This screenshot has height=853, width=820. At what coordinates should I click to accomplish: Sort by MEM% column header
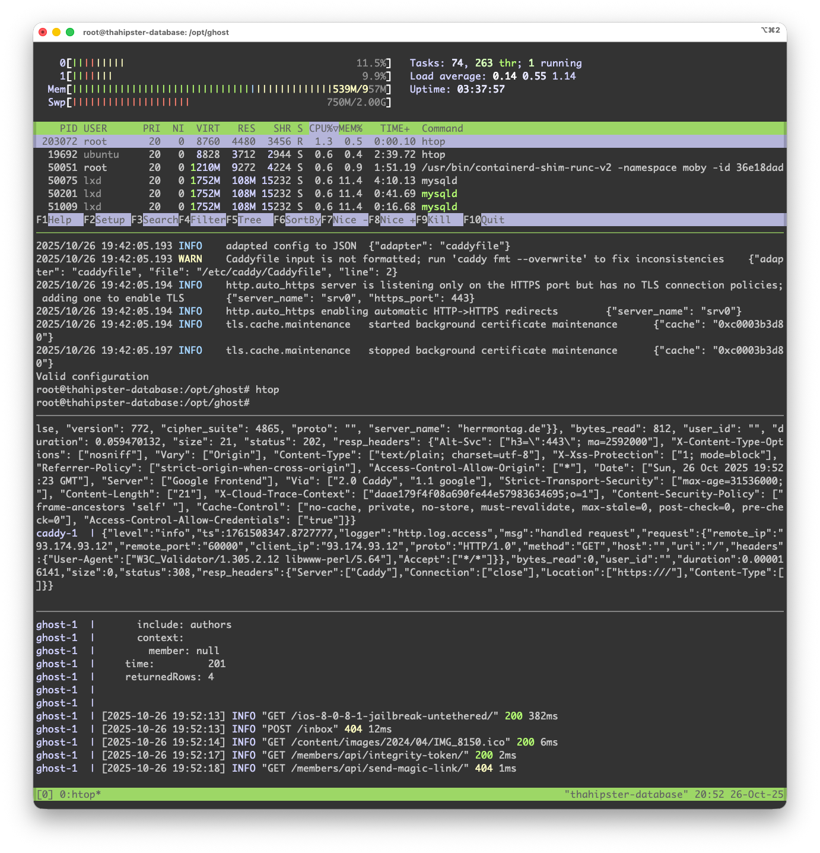click(x=351, y=128)
